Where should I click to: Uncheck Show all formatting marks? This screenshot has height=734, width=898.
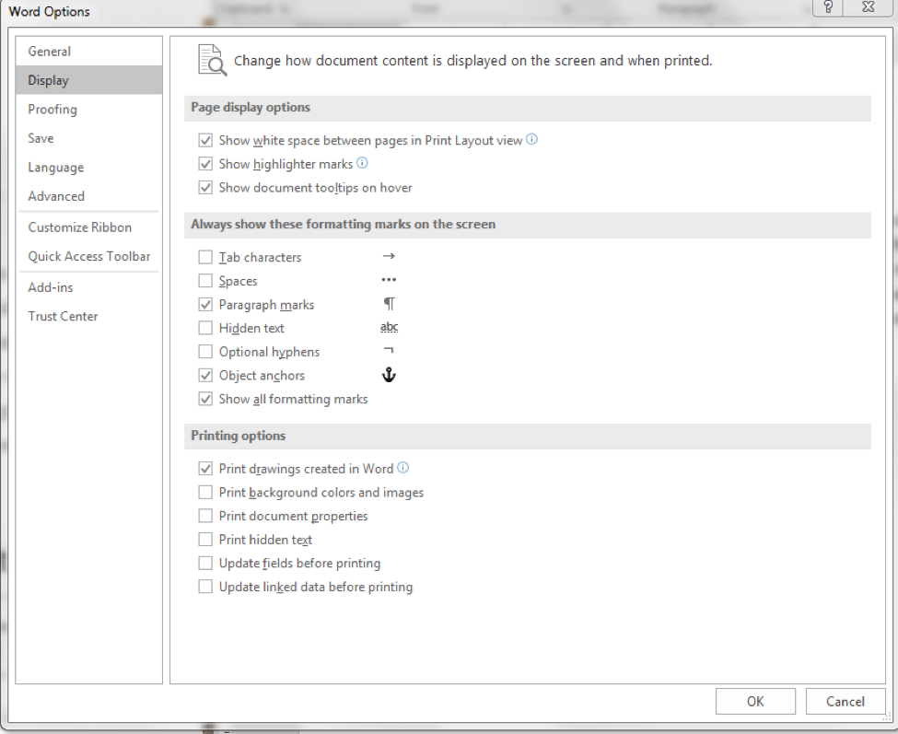tap(204, 398)
